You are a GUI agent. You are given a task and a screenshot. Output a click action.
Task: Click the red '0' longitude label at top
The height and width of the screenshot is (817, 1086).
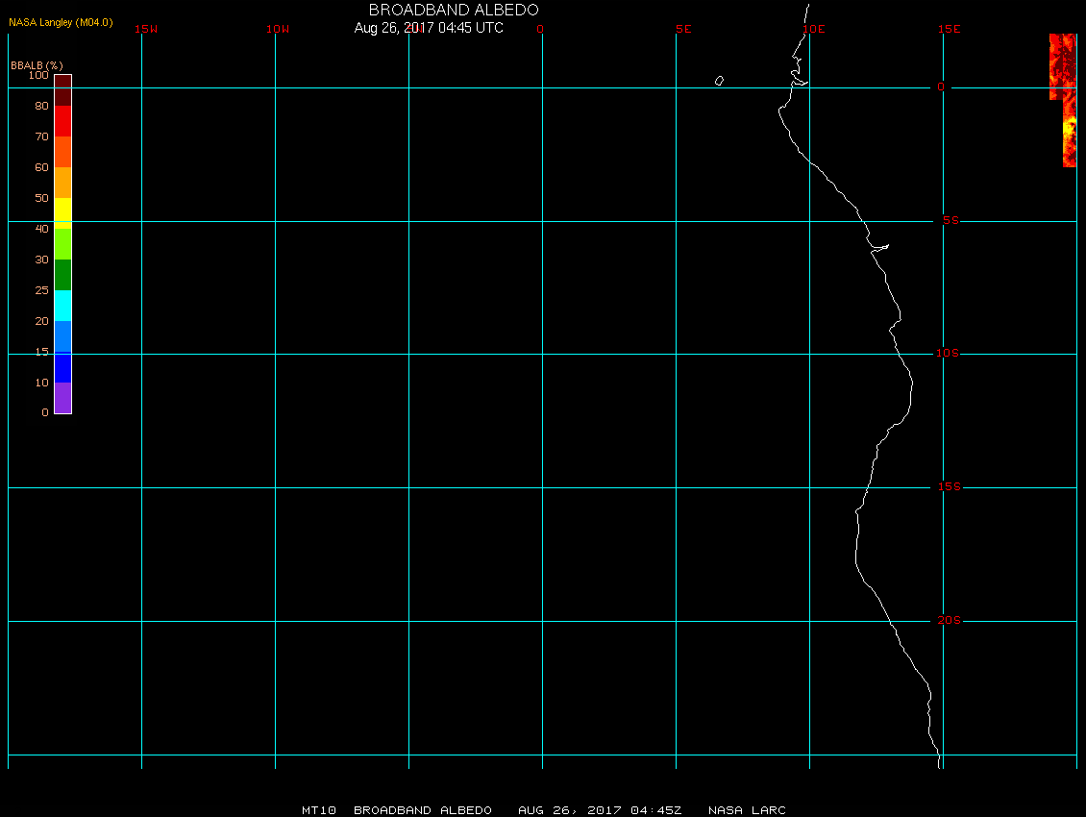(x=540, y=29)
